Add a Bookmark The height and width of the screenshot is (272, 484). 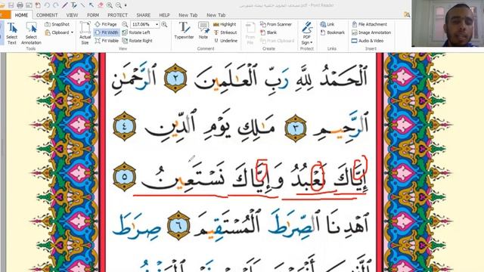coord(333,32)
